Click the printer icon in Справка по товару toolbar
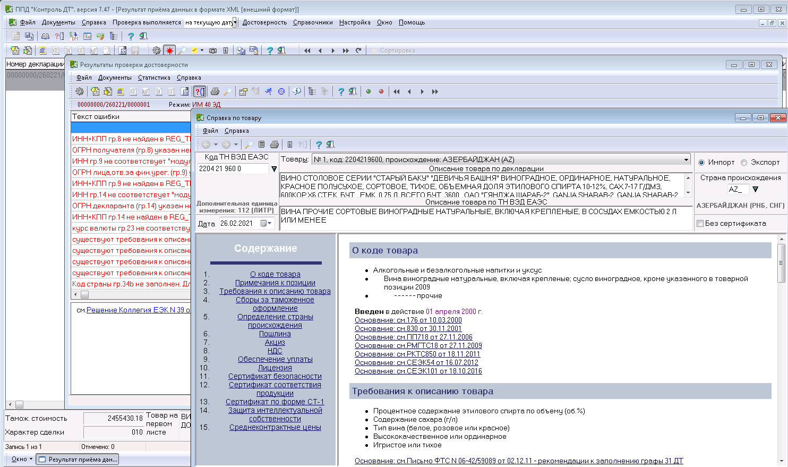The image size is (788, 467). (274, 145)
